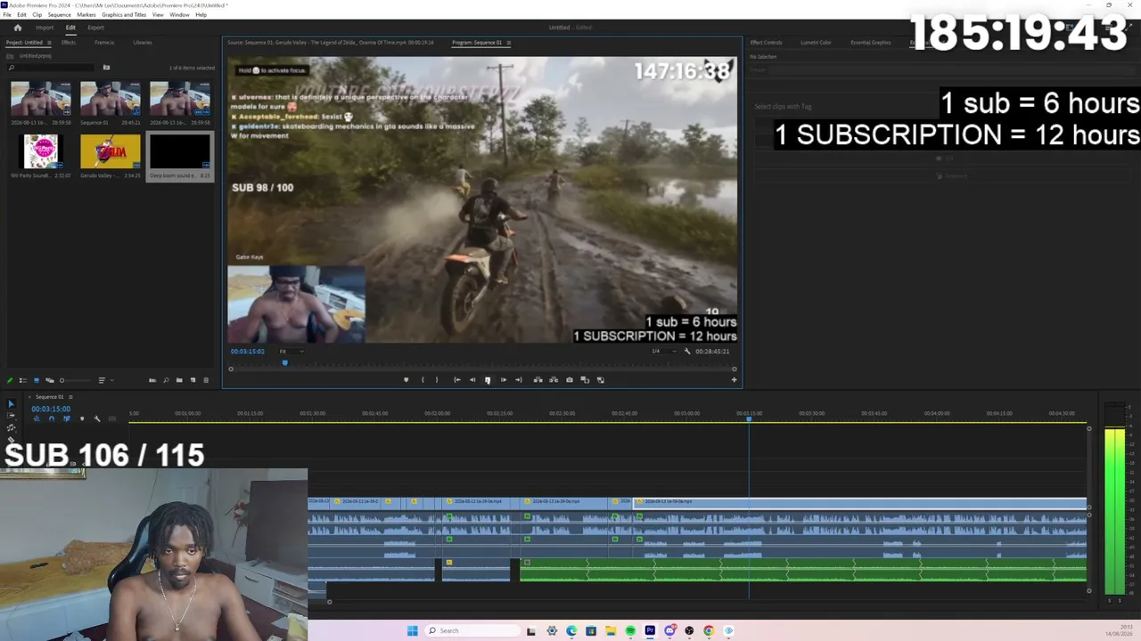Open the Button Editor plus icon

coord(734,380)
